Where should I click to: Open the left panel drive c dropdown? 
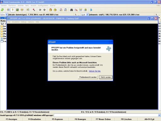tap(6, 14)
